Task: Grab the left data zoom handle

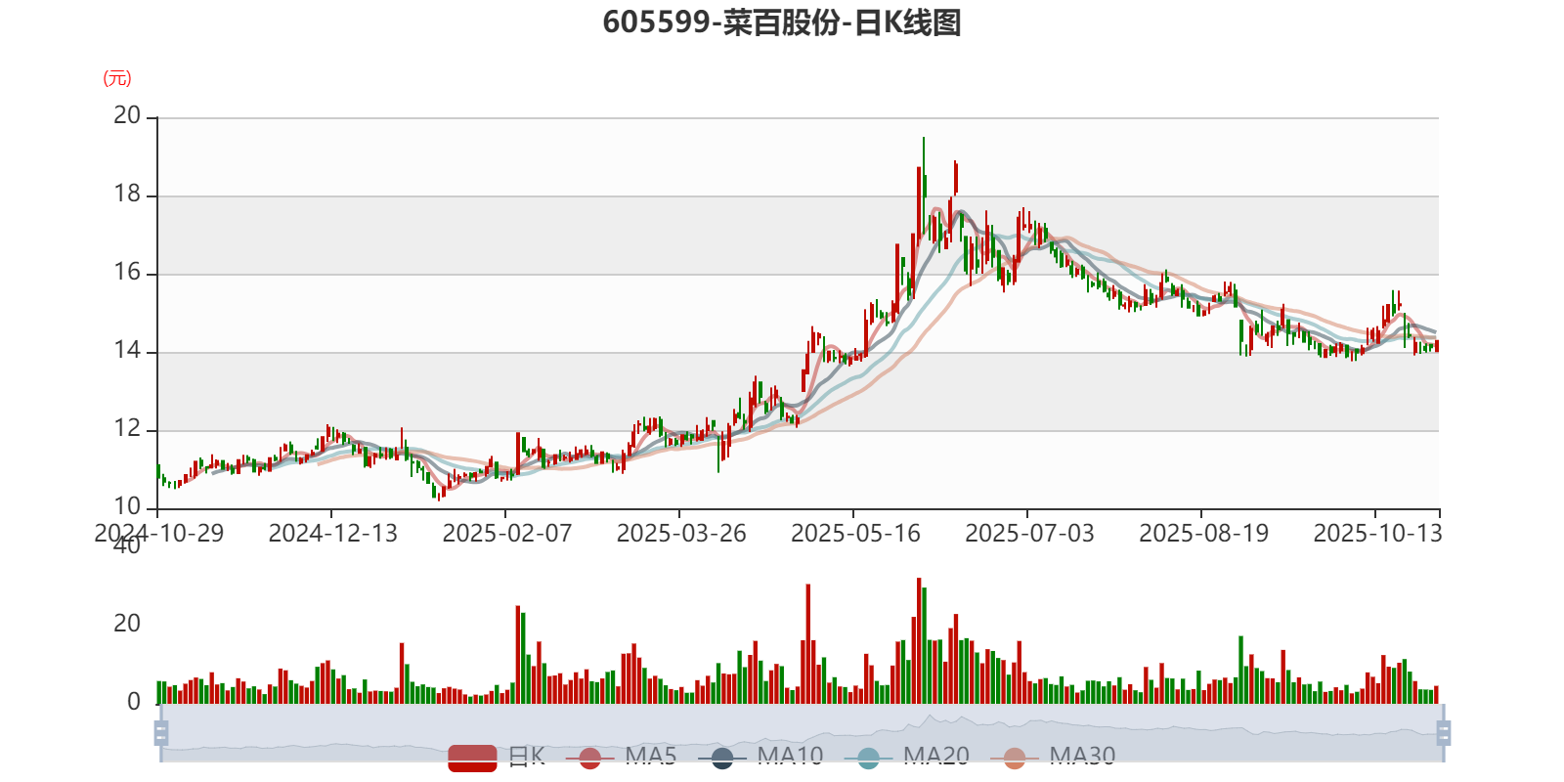Action: click(161, 732)
